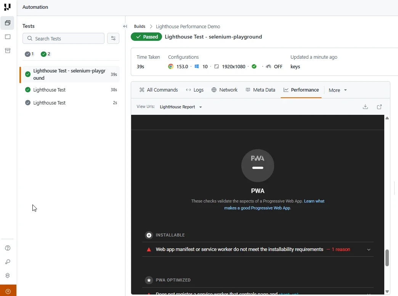Switch to the Meta Data tab
The height and width of the screenshot is (296, 398).
tap(260, 90)
